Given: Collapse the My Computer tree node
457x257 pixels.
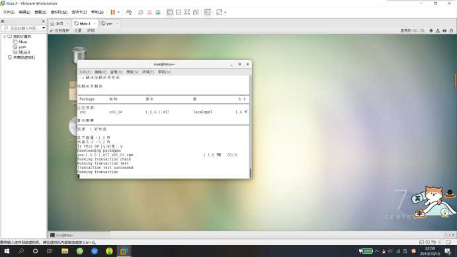Looking at the screenshot, I should click(5, 37).
